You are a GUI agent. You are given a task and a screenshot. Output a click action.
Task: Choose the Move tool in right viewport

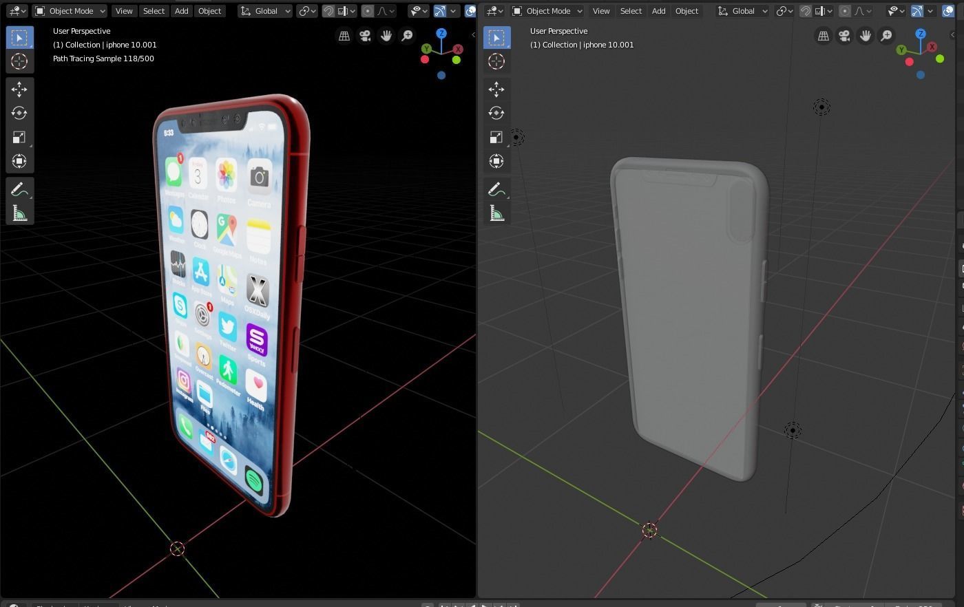pos(496,89)
